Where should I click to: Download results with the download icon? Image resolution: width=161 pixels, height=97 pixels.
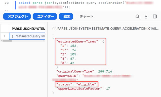146,16
